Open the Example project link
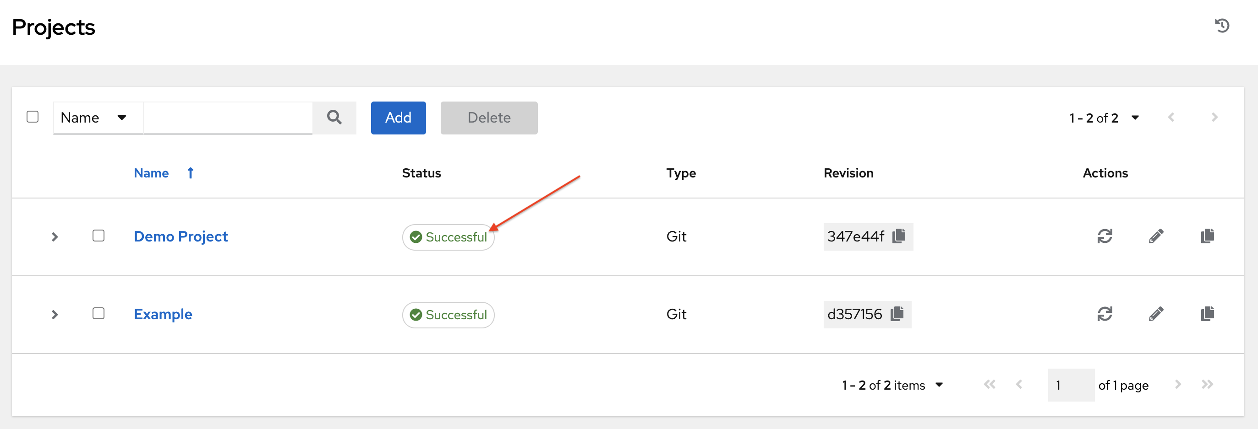The width and height of the screenshot is (1258, 429). (163, 314)
